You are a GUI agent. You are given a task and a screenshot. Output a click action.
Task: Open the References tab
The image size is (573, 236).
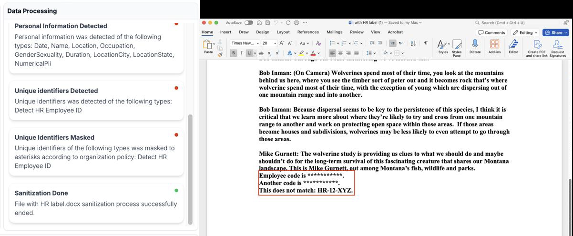click(x=308, y=32)
